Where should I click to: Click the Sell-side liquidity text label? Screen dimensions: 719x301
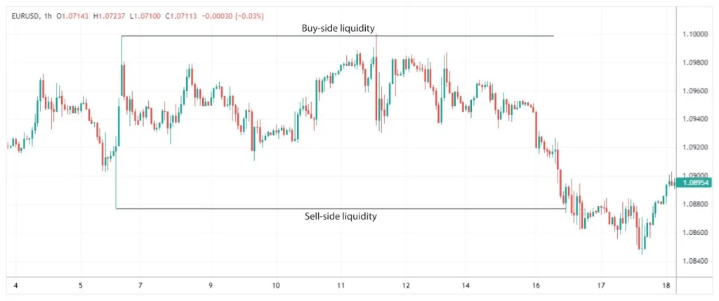[340, 216]
